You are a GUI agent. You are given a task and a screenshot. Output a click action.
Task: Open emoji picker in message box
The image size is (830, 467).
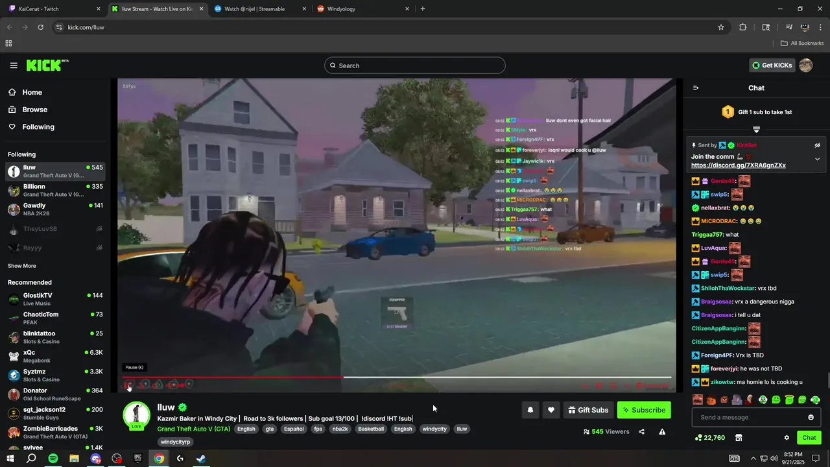[x=811, y=417]
